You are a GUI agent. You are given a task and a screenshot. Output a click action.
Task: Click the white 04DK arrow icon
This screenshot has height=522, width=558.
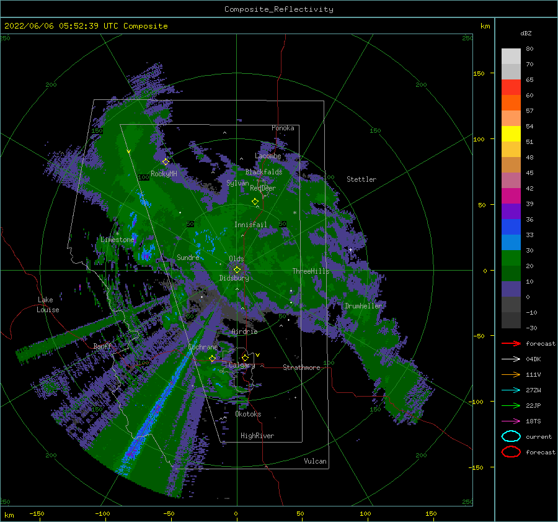(x=511, y=359)
